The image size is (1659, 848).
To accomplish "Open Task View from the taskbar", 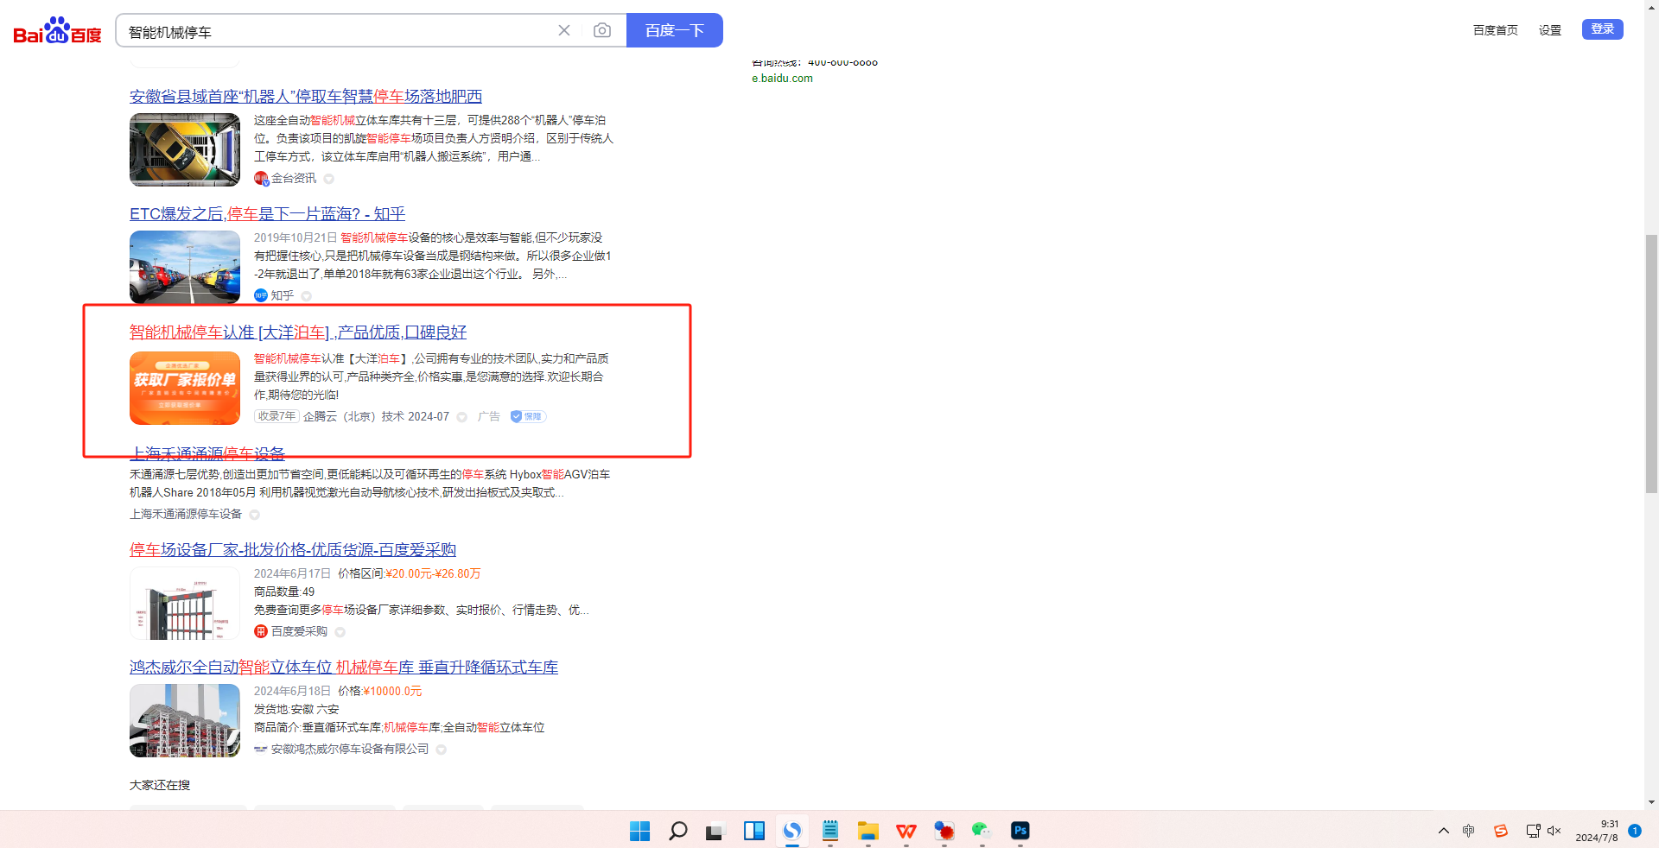I will (x=715, y=831).
